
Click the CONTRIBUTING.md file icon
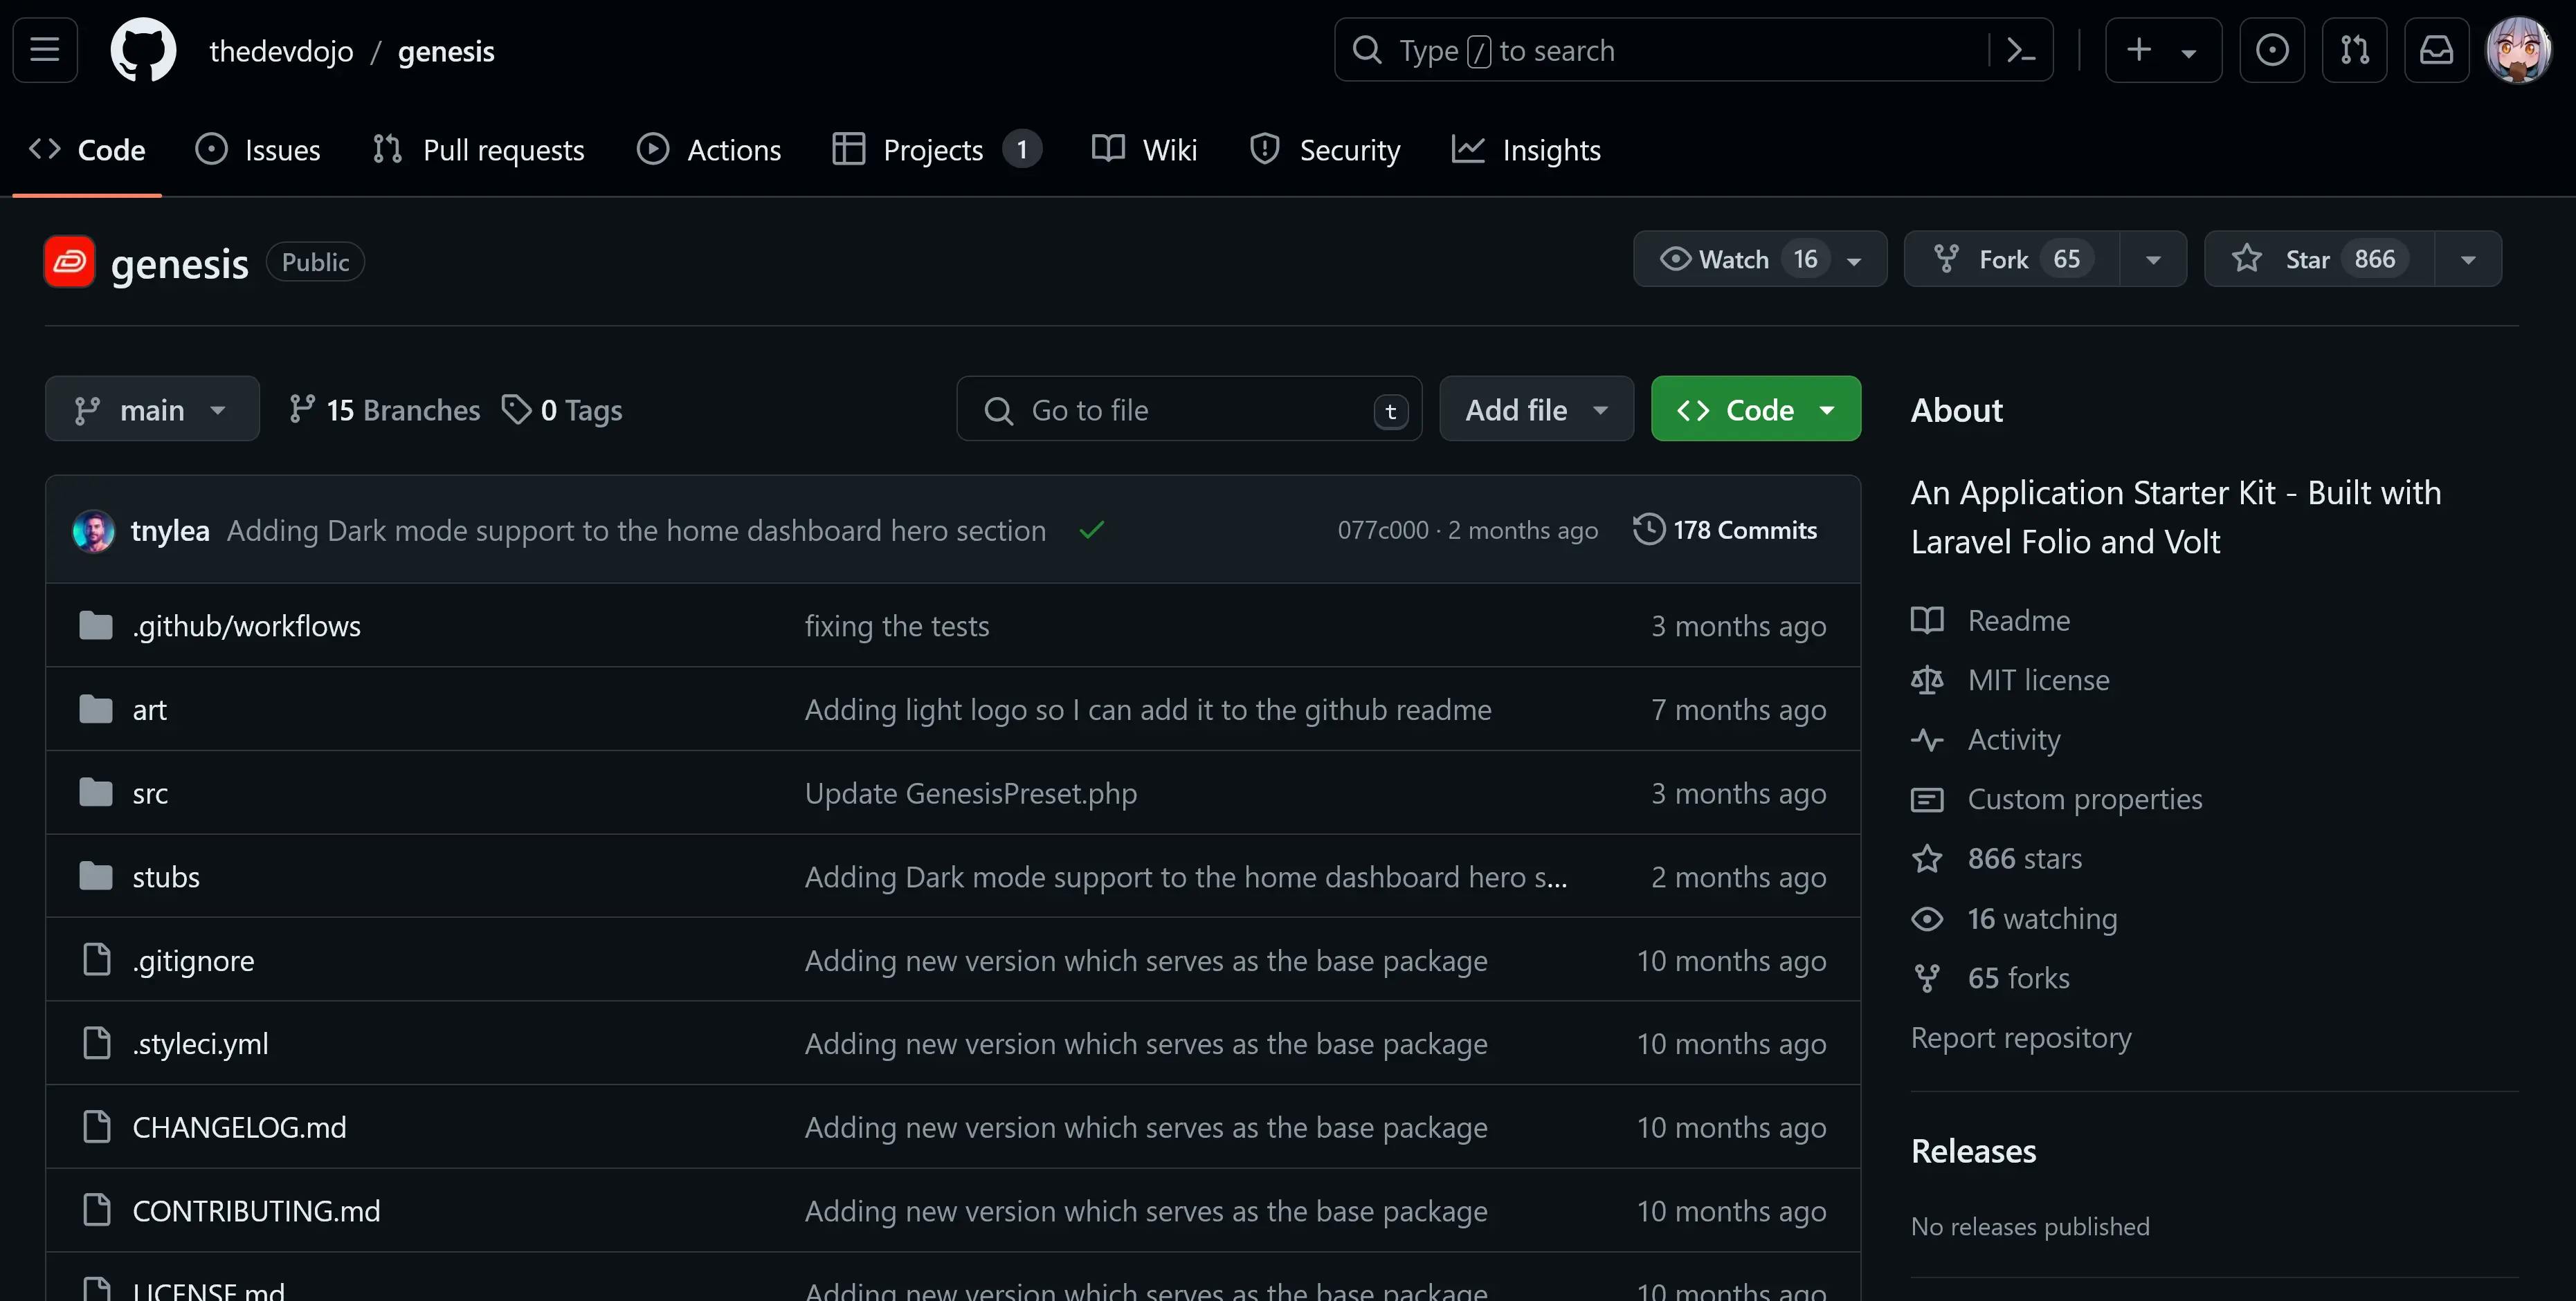click(97, 1210)
